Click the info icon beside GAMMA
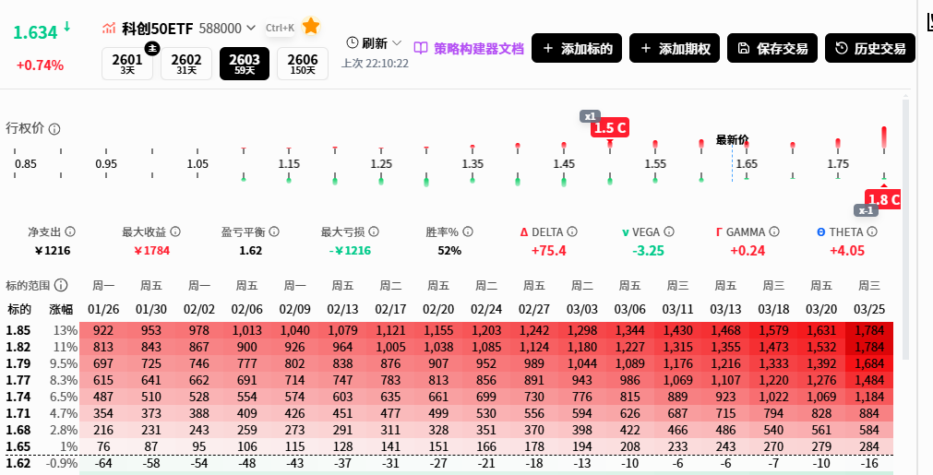The image size is (933, 475). click(773, 232)
